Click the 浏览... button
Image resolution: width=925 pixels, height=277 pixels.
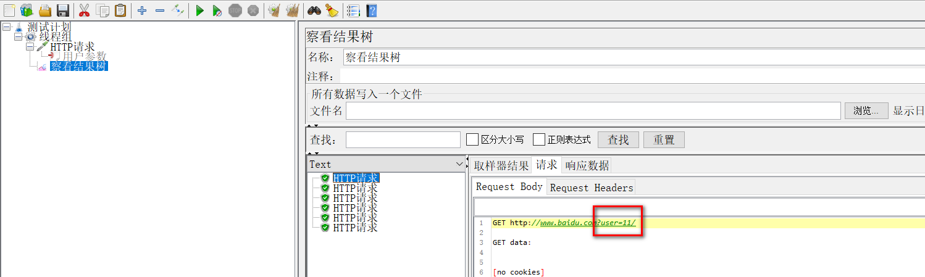866,111
